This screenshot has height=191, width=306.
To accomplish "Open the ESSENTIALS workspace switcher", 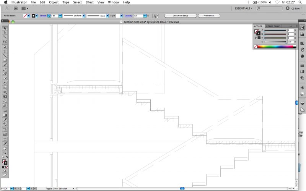I will (x=243, y=8).
